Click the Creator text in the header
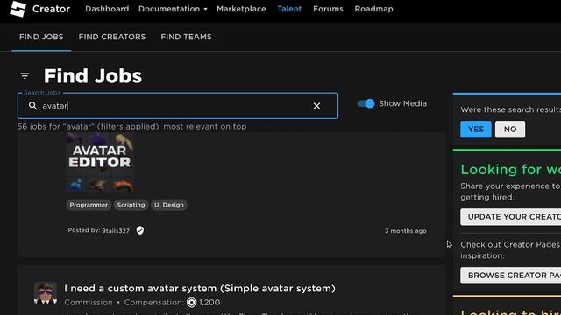The width and height of the screenshot is (561, 315). click(51, 9)
